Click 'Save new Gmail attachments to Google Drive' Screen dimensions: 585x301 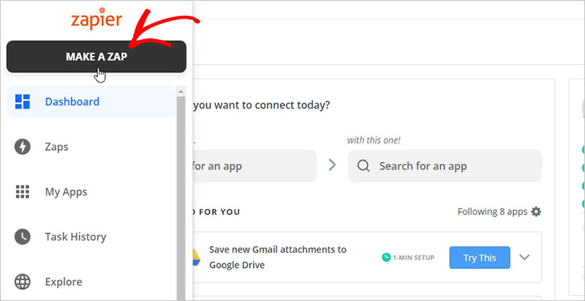[x=278, y=257]
